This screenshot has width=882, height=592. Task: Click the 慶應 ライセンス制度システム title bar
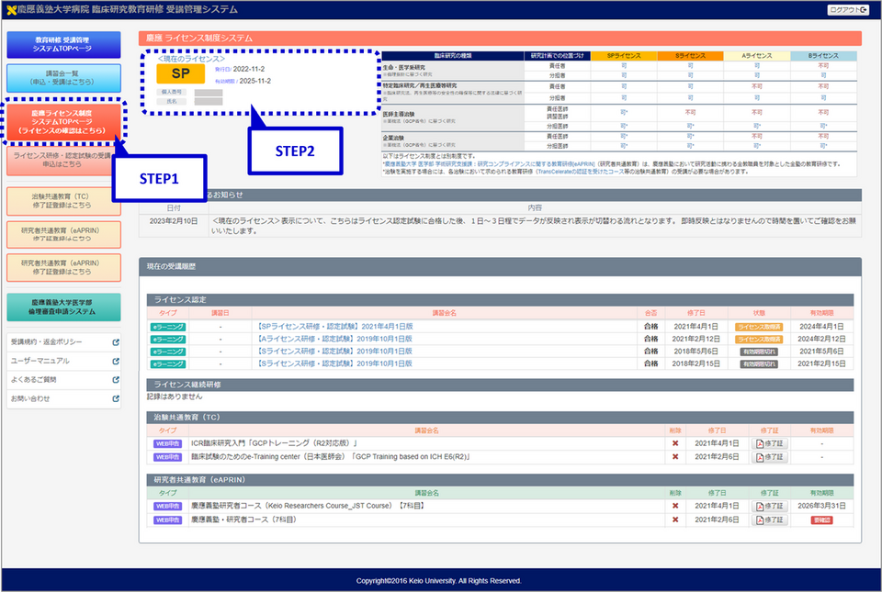pos(500,39)
